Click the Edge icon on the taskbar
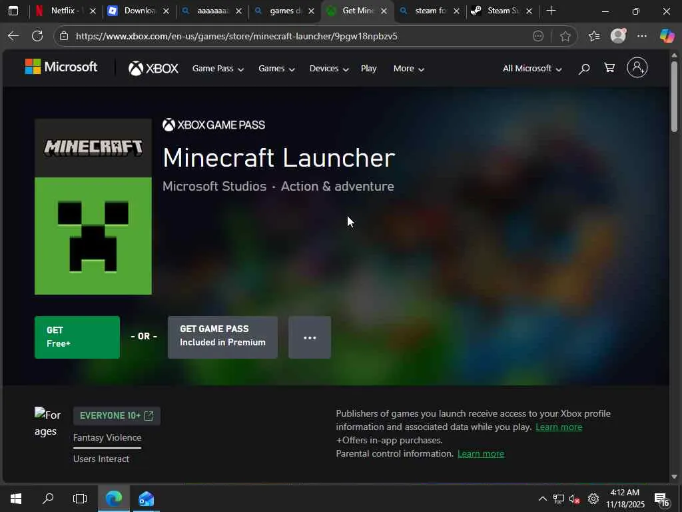This screenshot has width=682, height=512. (113, 499)
